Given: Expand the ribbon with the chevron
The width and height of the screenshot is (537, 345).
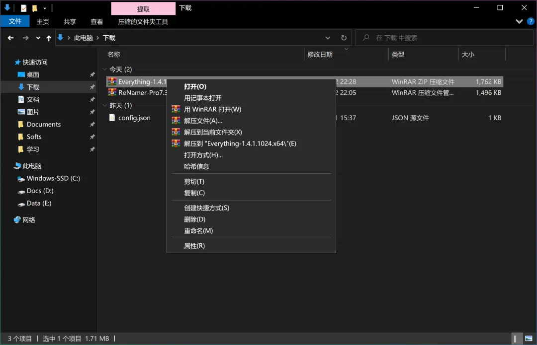Looking at the screenshot, I should pos(519,21).
